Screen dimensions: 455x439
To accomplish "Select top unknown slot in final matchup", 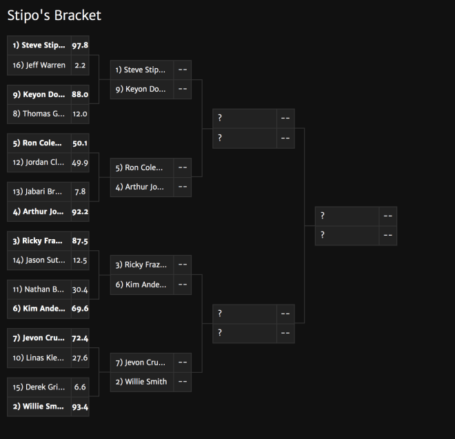I will click(356, 216).
